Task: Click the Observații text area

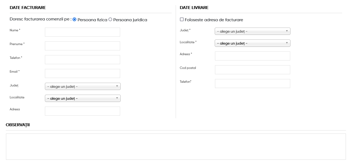Action: pyautogui.click(x=176, y=147)
